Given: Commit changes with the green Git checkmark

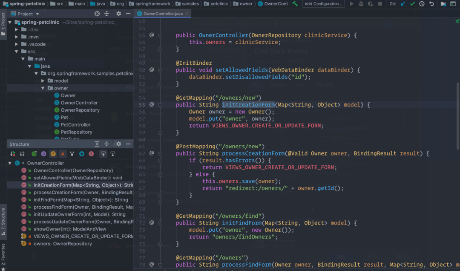Looking at the screenshot, I should [x=412, y=4].
